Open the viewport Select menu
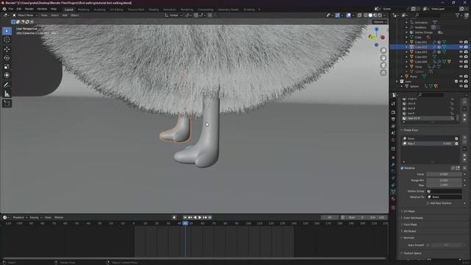 pyautogui.click(x=54, y=15)
